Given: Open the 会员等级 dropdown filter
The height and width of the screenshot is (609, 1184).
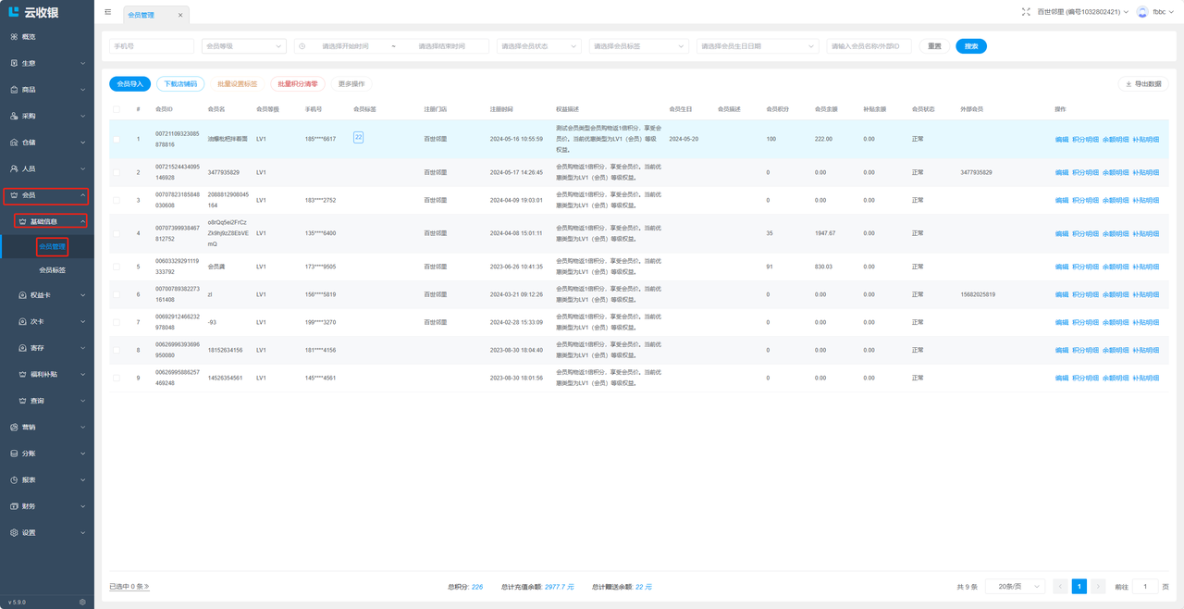Looking at the screenshot, I should [x=243, y=46].
